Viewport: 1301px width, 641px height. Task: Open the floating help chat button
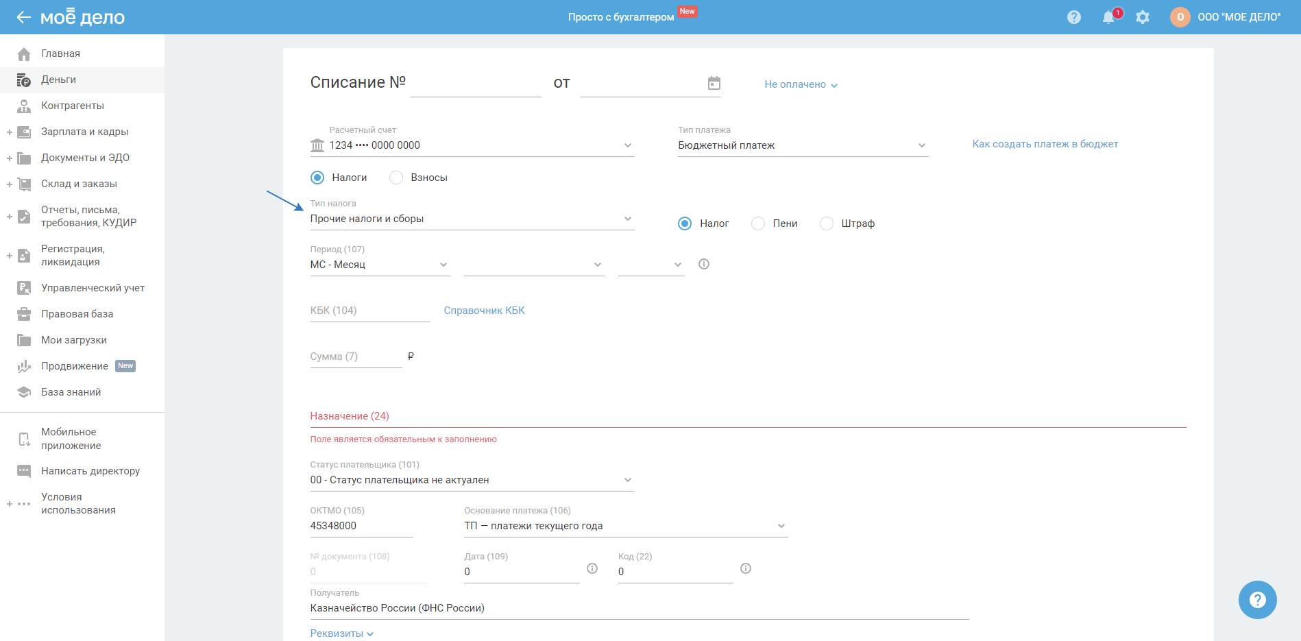click(1258, 600)
